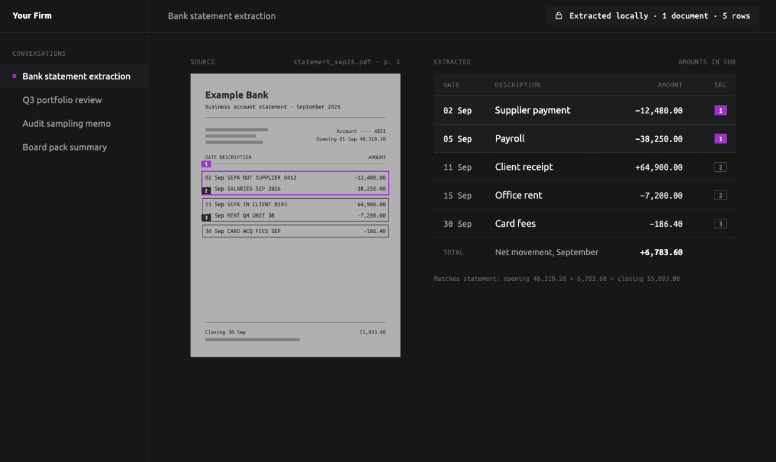Viewport: 776px width, 462px height.
Task: Click the AMOUNT column header in extracted table
Action: point(670,85)
